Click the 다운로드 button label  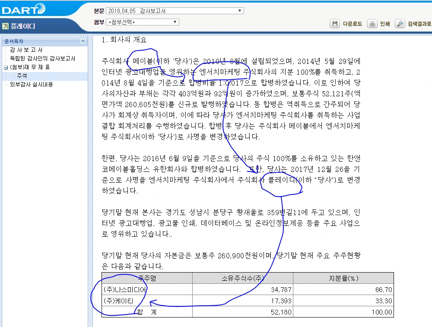coord(353,24)
